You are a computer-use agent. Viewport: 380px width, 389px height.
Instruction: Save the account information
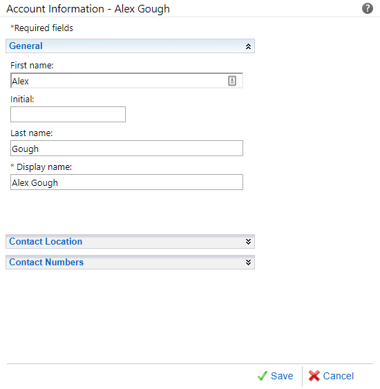tap(275, 376)
